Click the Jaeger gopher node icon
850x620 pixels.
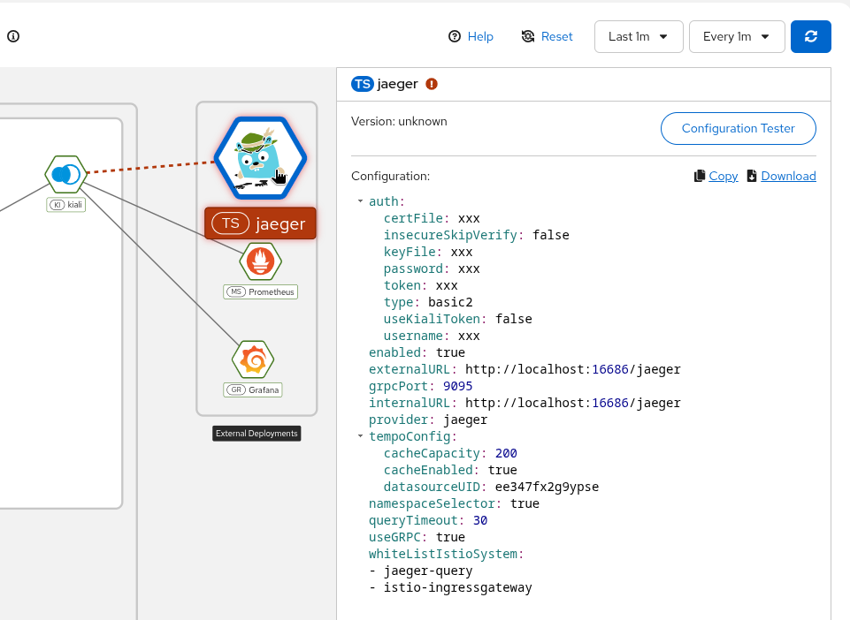pyautogui.click(x=260, y=159)
